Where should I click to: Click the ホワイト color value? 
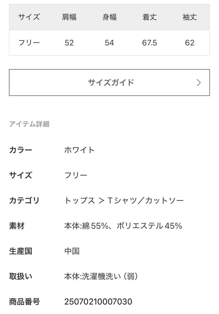[80, 150]
